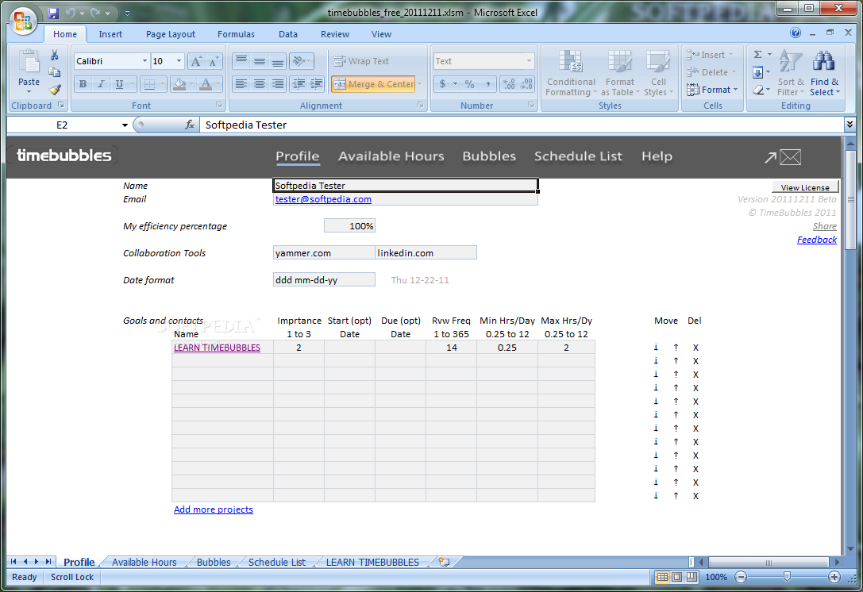Toggle Merge & Center
The width and height of the screenshot is (863, 592).
[x=374, y=84]
